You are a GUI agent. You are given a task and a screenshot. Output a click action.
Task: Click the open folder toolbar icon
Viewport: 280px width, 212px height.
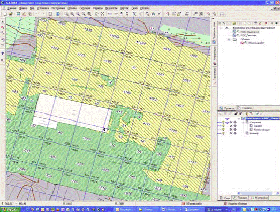click(x=11, y=14)
